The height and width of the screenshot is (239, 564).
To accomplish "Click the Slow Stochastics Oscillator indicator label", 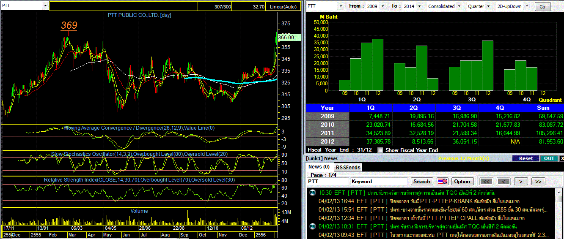I will 139,154.
